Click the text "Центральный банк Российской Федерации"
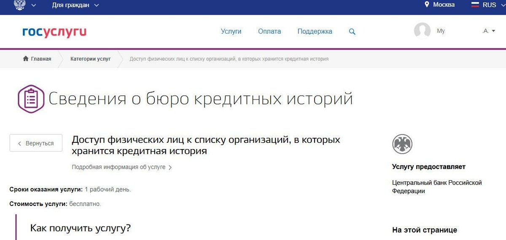The height and width of the screenshot is (240, 506). click(x=437, y=187)
